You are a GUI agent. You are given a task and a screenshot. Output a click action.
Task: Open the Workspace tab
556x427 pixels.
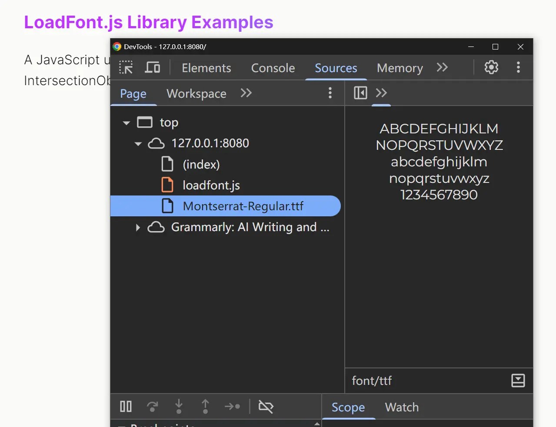click(x=196, y=93)
